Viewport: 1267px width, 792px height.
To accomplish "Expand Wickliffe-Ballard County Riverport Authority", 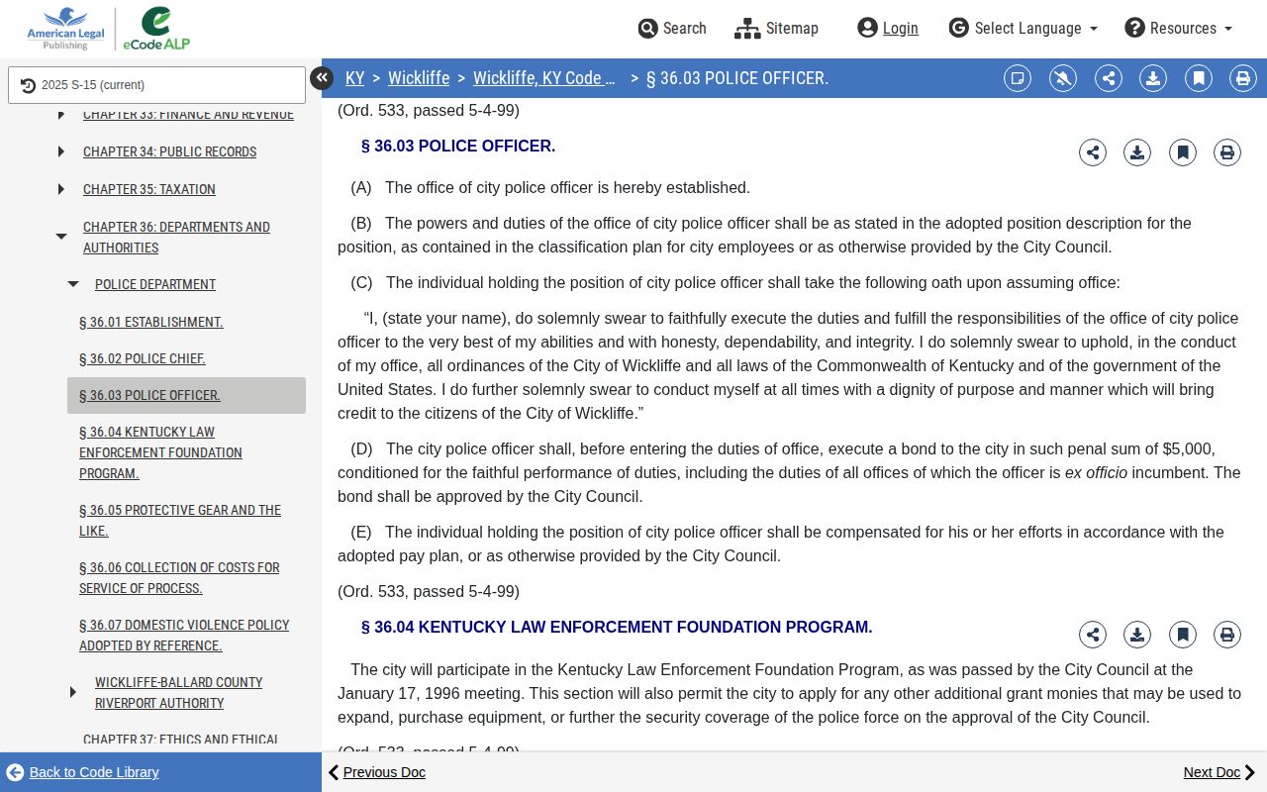I will click(x=73, y=692).
